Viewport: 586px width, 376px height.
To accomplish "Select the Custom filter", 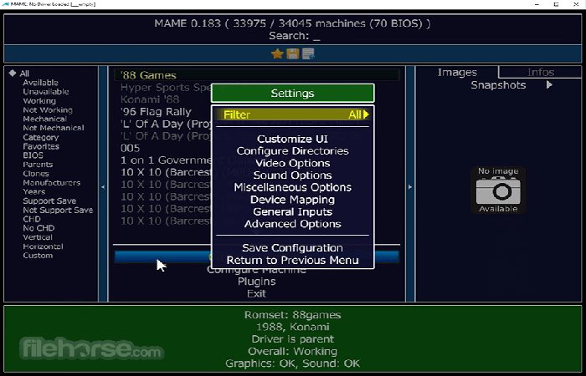I will coord(38,256).
